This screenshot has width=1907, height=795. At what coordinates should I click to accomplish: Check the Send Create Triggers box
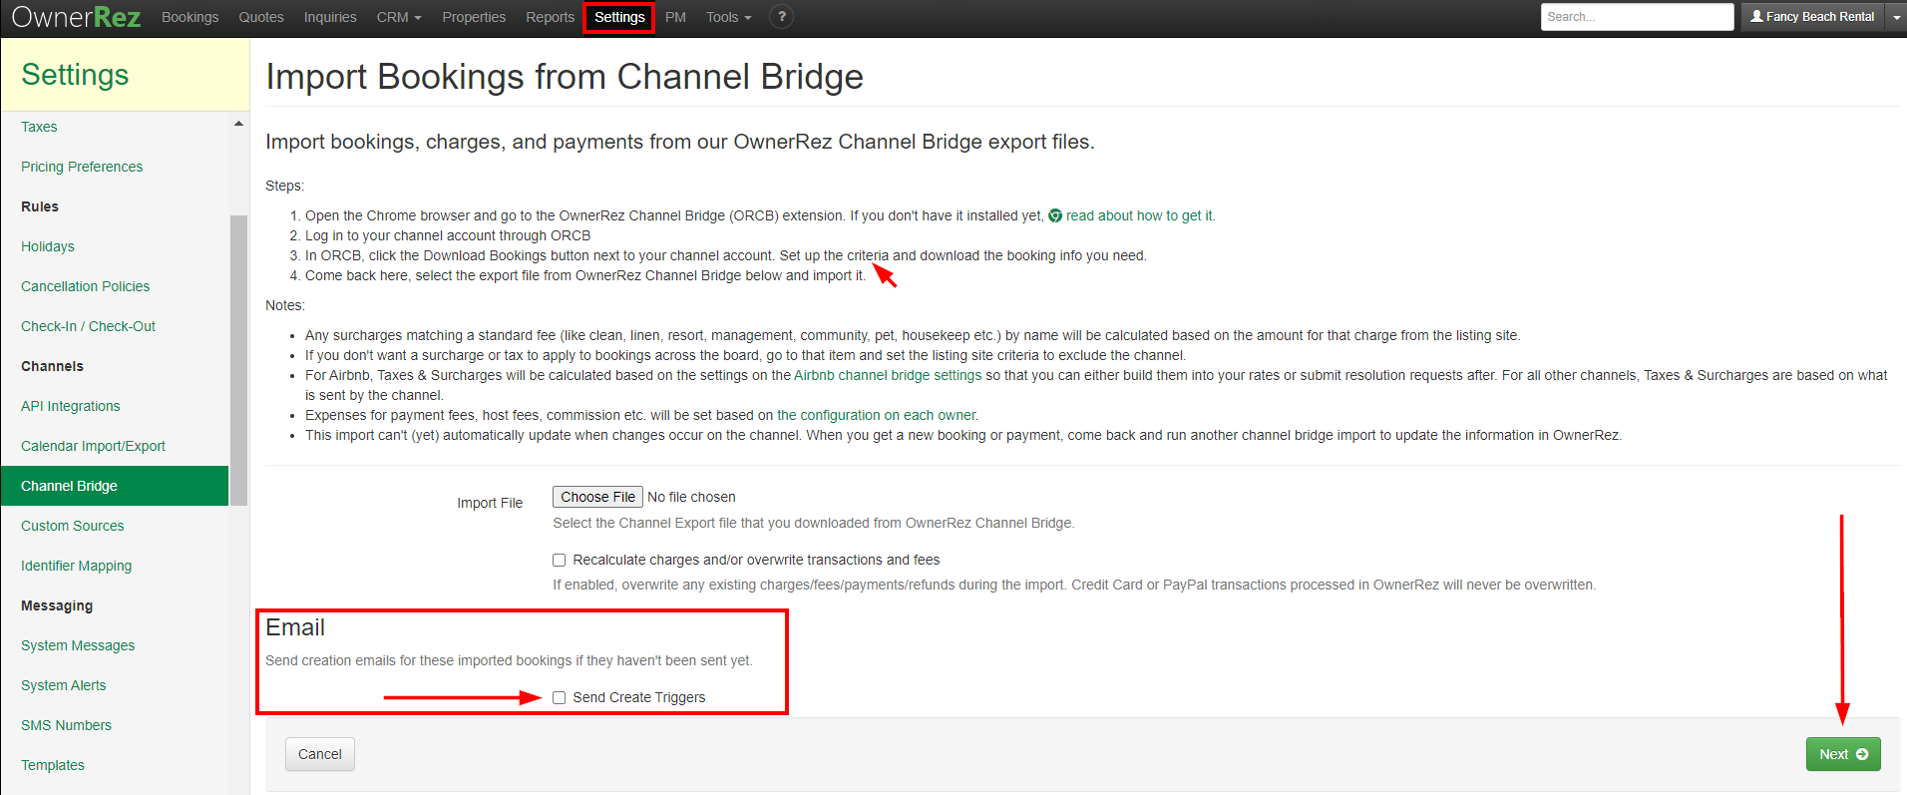[x=560, y=698]
